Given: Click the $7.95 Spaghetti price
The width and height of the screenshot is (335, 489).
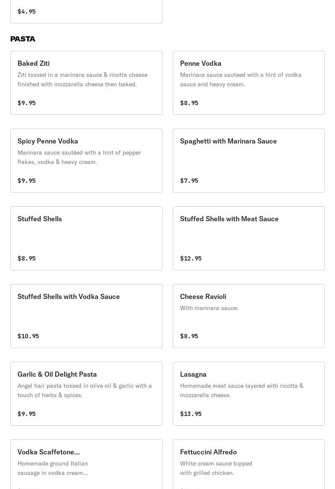Looking at the screenshot, I should (189, 181).
